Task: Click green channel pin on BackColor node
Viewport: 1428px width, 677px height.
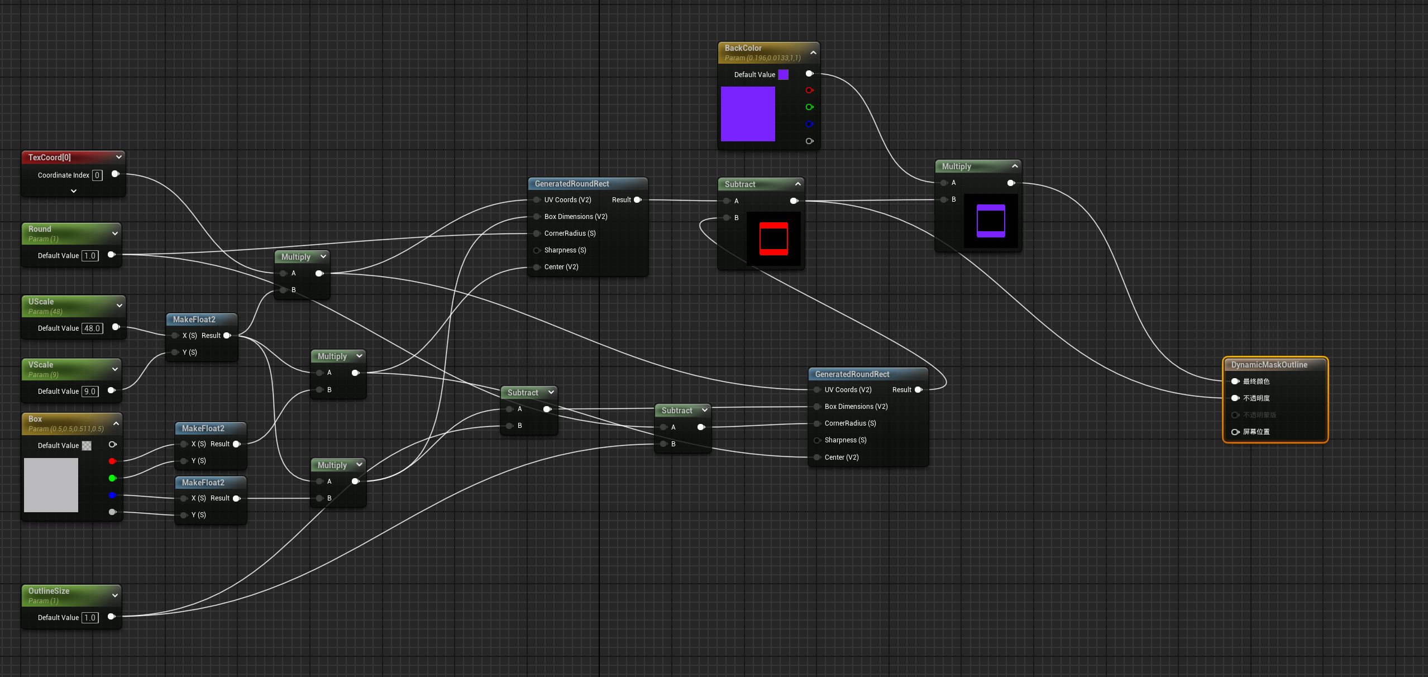Action: (x=809, y=107)
